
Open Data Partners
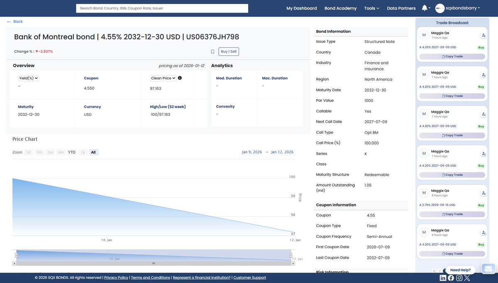401,8
